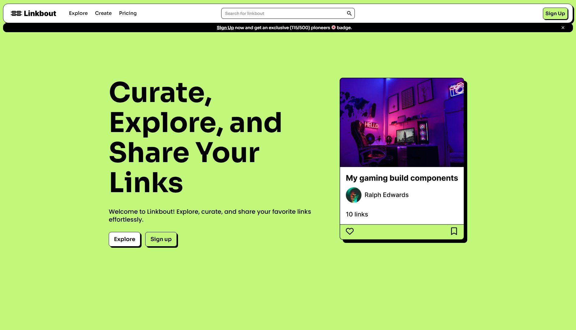Open the card titled My gaming build components
This screenshot has height=330, width=576.
402,178
